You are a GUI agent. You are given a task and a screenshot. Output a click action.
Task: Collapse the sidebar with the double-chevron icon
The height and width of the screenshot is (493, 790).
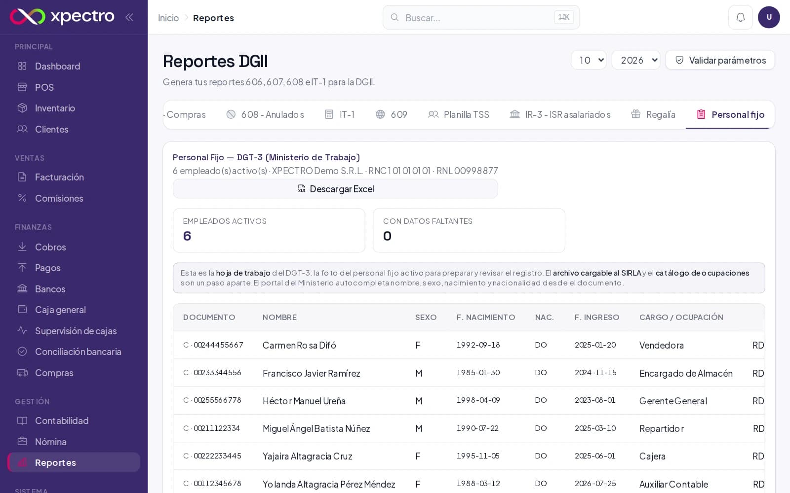point(129,17)
